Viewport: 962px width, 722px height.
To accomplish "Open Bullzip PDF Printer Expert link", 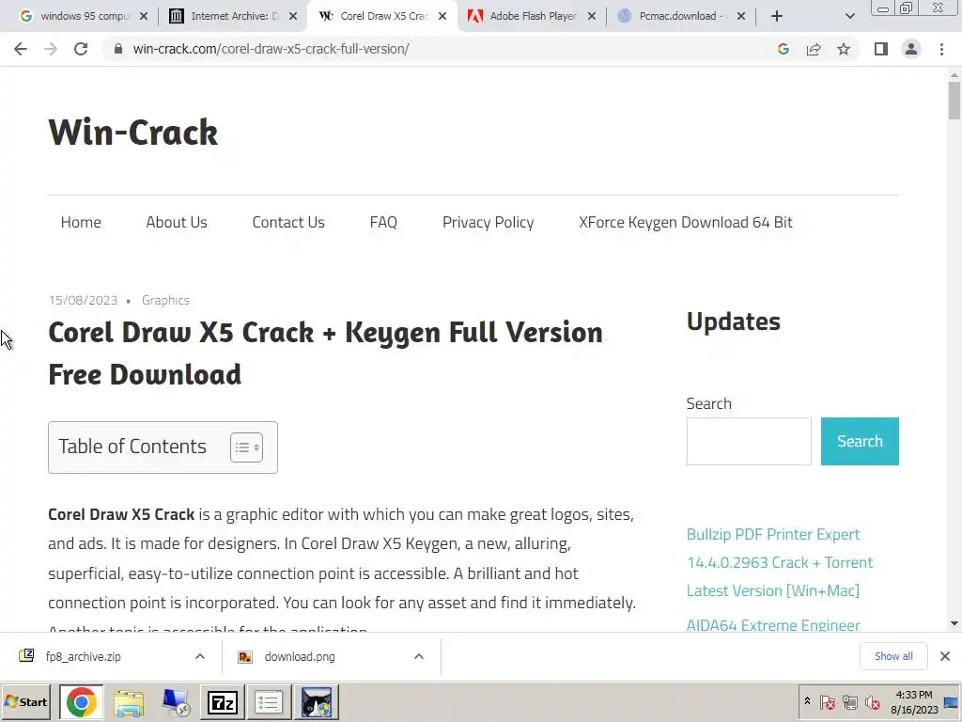I will (x=779, y=562).
